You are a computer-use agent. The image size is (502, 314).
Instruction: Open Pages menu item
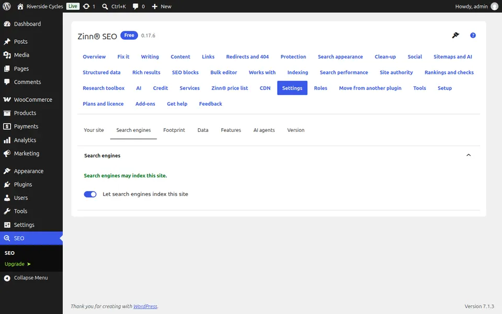tap(31, 69)
